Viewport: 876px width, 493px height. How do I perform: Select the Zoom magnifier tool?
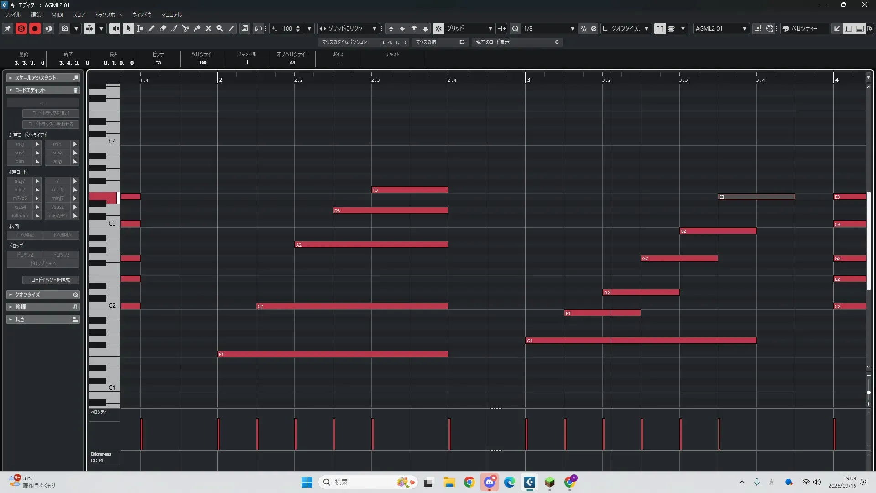pyautogui.click(x=220, y=28)
